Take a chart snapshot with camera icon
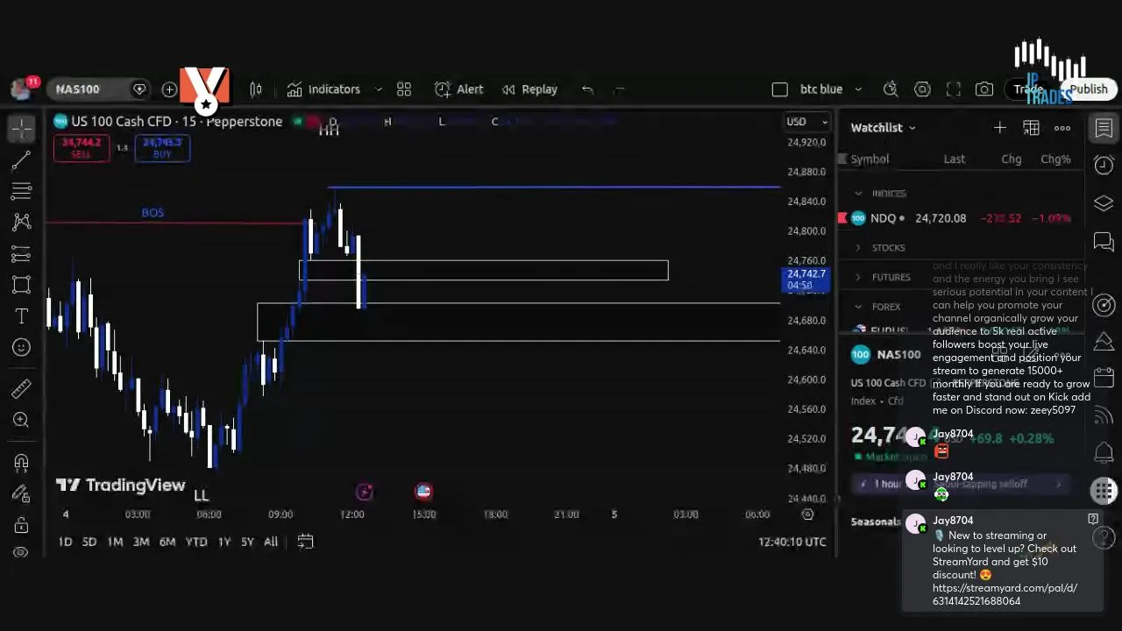The image size is (1122, 631). 984,89
